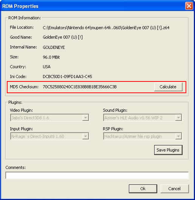Open the Video Plugin dropdown arrow
The image size is (195, 200).
[x=85, y=117]
